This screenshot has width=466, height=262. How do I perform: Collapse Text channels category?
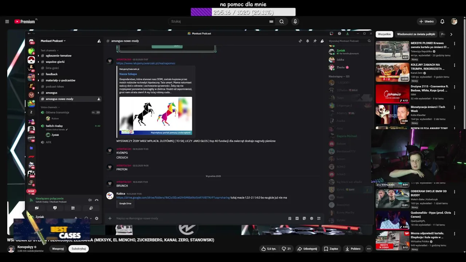coord(49,51)
